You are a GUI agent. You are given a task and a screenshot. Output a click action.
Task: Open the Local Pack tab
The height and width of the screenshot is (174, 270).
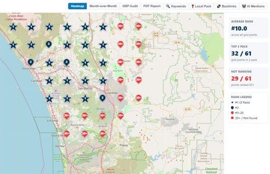(x=201, y=6)
